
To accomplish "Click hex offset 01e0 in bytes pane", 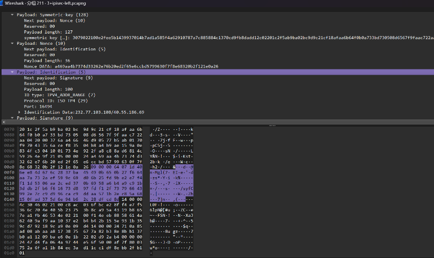I will point(9,253).
